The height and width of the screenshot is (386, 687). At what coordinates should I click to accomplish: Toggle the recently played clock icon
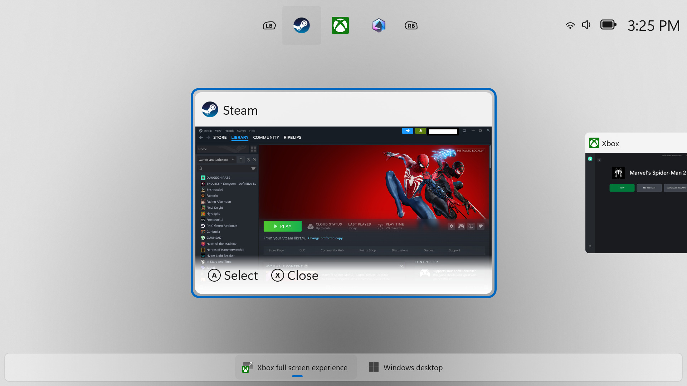pyautogui.click(x=249, y=160)
